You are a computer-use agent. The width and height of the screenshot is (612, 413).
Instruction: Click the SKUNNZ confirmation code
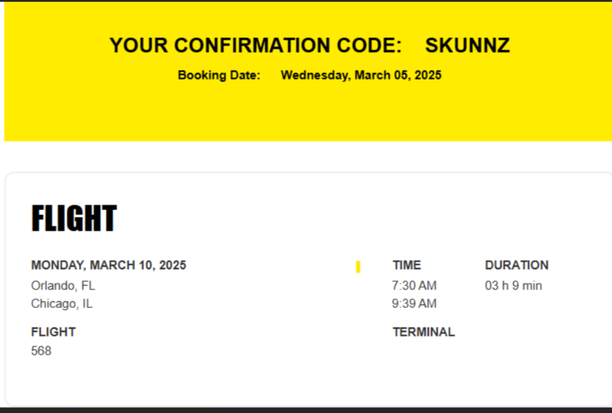tap(467, 45)
